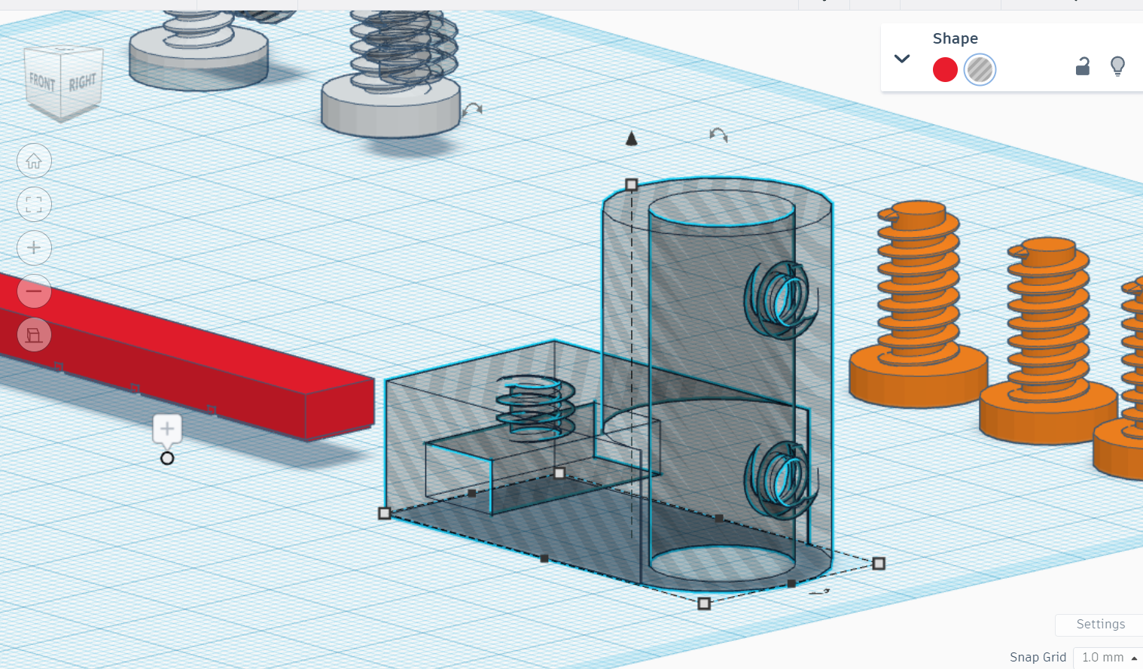1143x669 pixels.
Task: Zoom in using the plus button
Action: click(34, 248)
